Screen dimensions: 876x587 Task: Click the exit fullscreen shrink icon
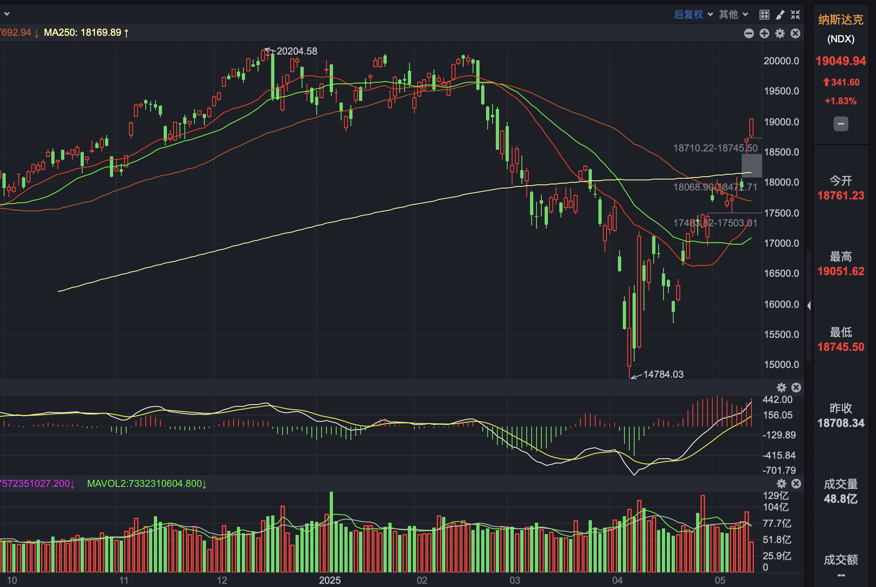tap(795, 15)
